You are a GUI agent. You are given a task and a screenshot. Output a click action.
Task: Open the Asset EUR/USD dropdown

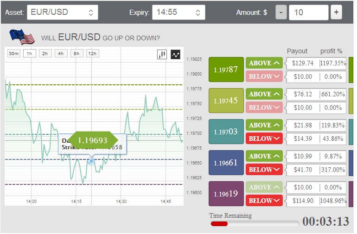tap(63, 13)
